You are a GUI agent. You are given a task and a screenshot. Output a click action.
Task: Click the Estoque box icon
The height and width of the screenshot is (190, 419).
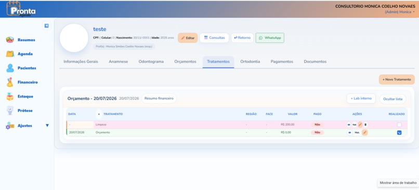click(x=10, y=97)
